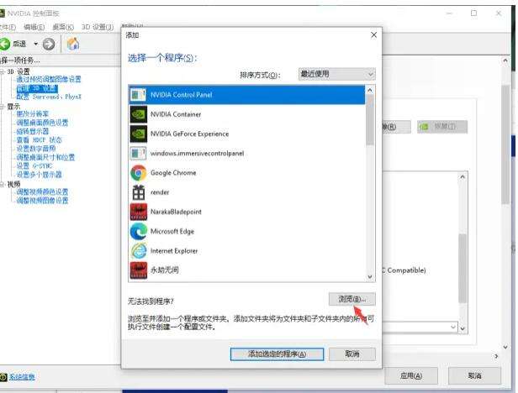Select 设置数字音频 tree item
The width and height of the screenshot is (518, 393).
36,149
